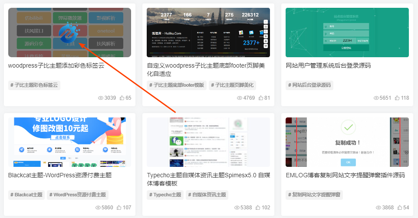Open the woodpress子比主题添加彩色标签云 article title

[x=56, y=65]
